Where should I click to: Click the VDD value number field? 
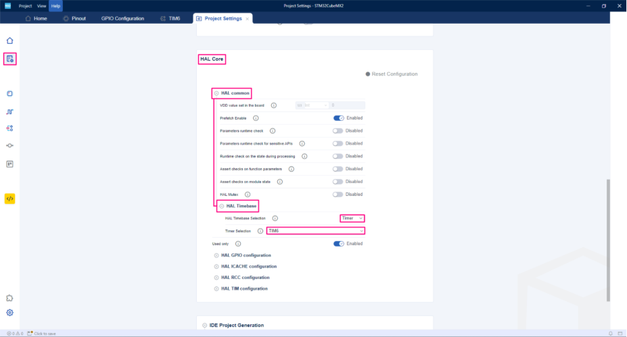click(347, 105)
